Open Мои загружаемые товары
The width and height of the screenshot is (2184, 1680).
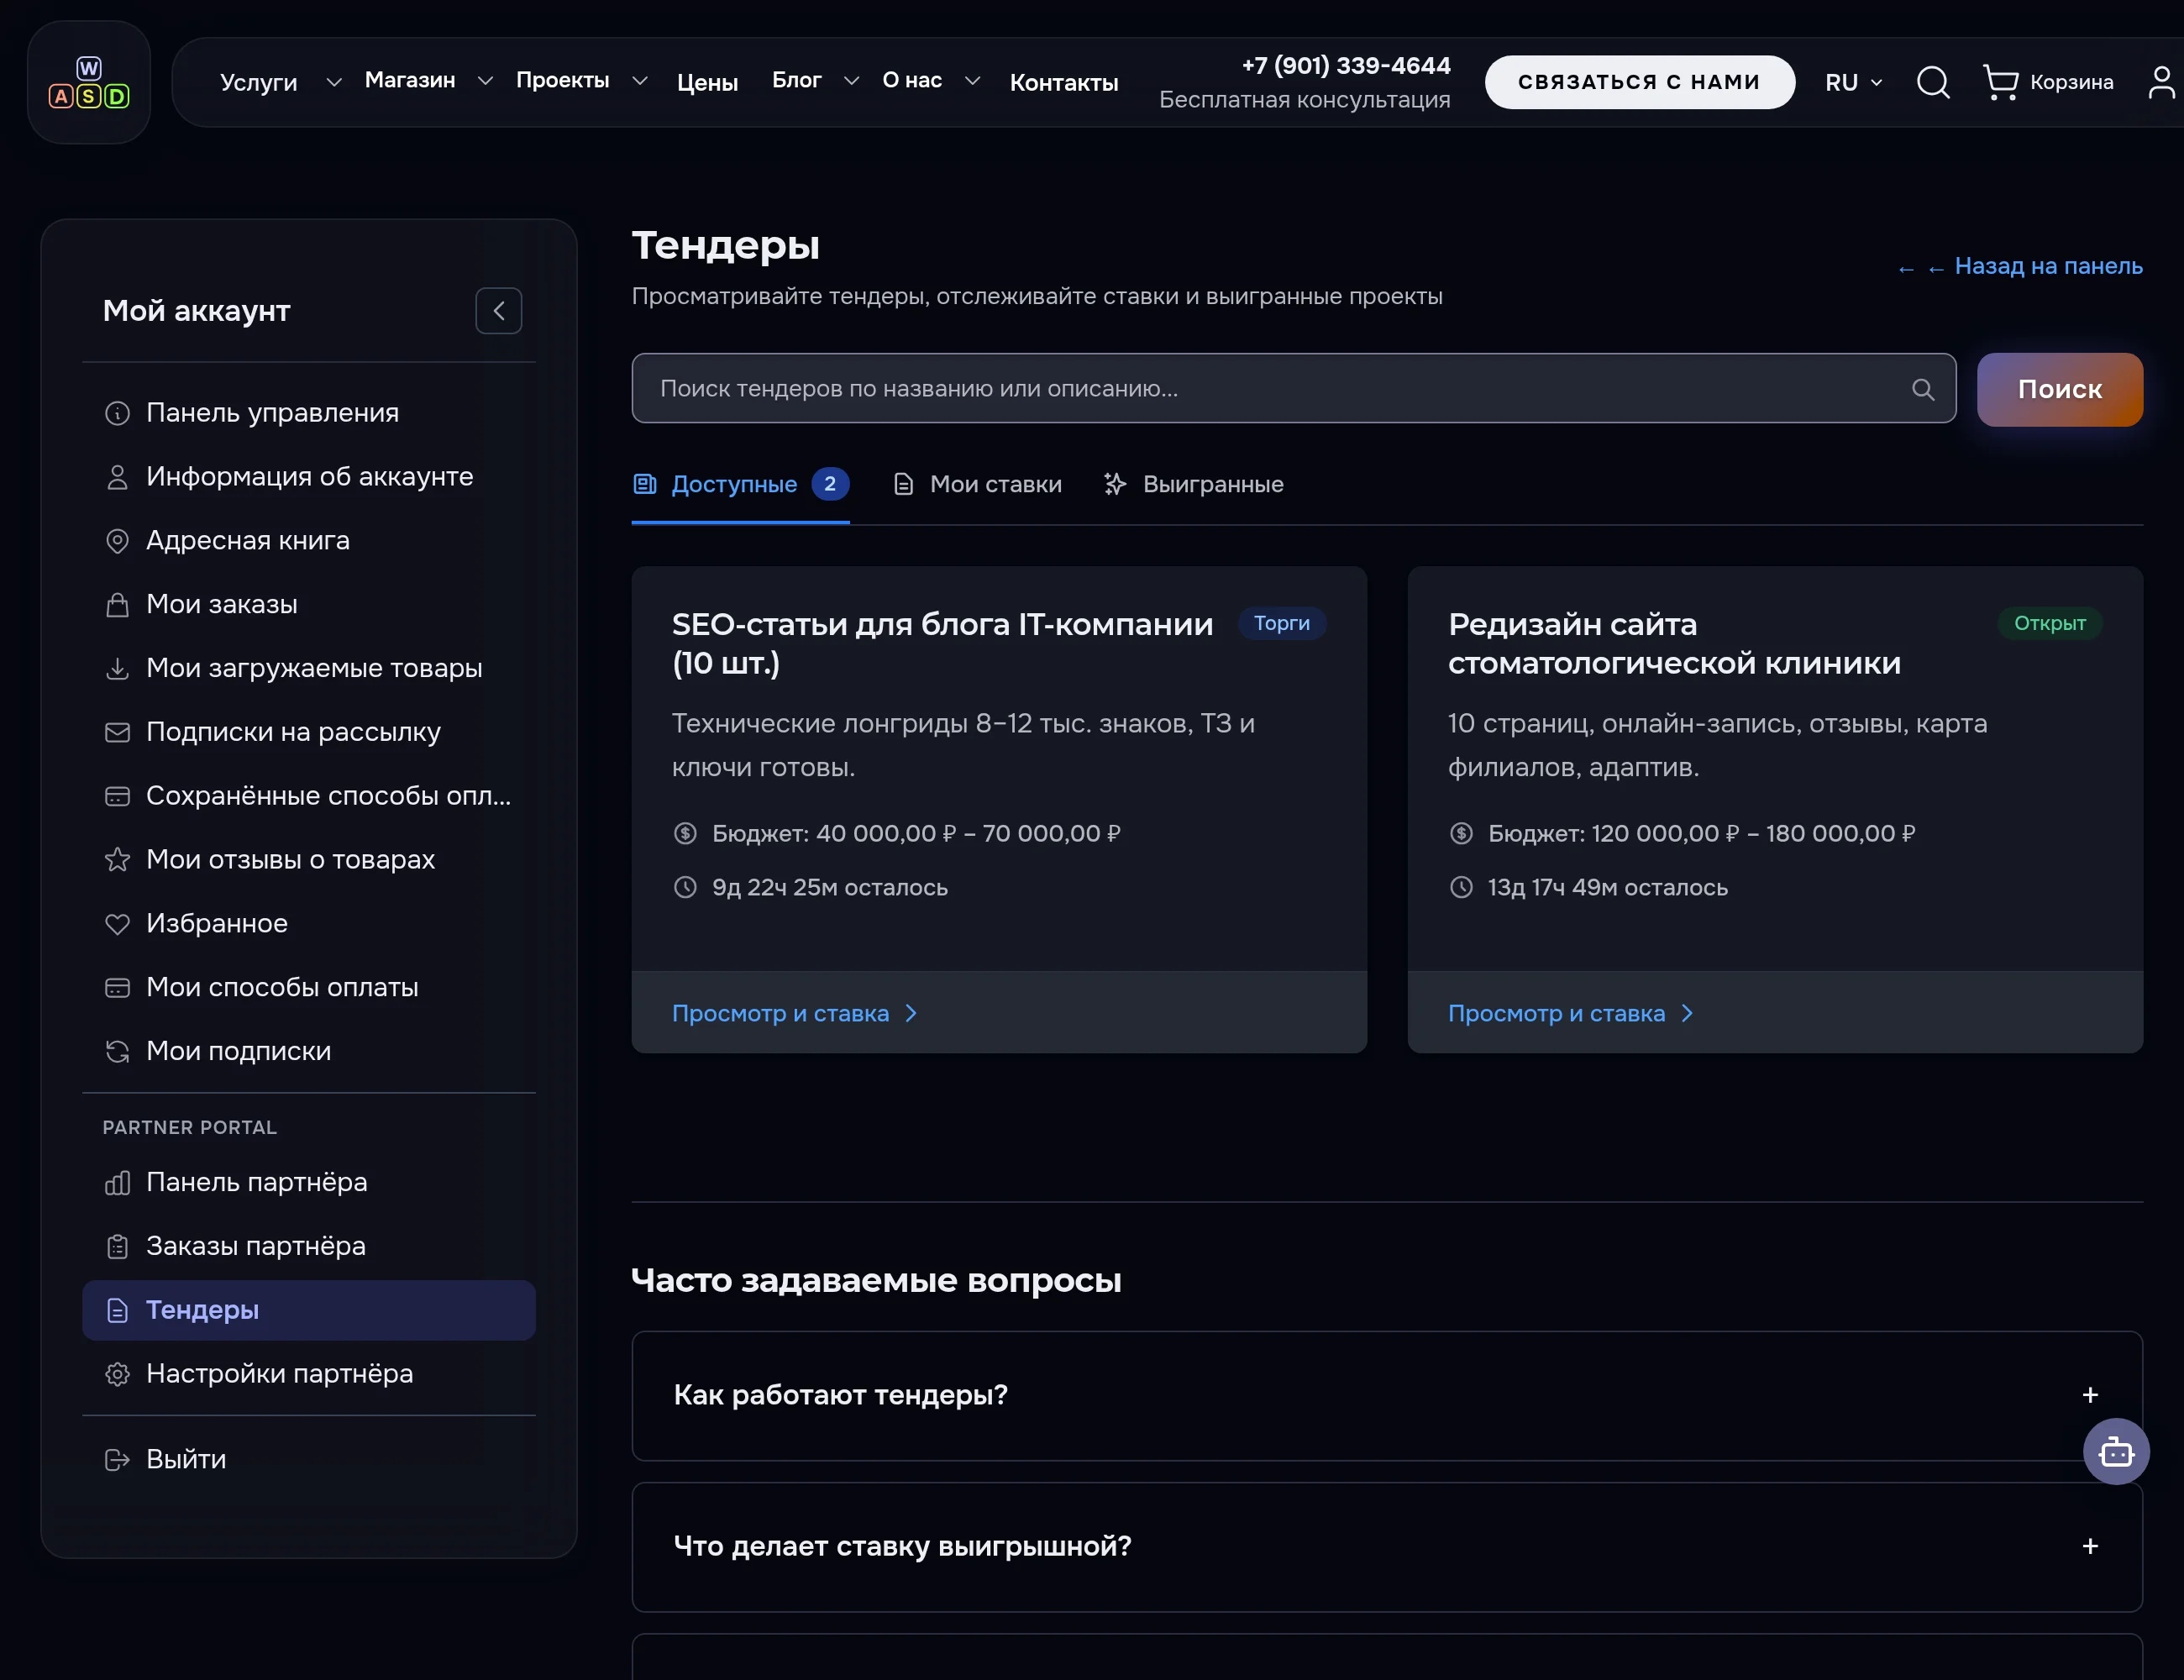pyautogui.click(x=309, y=668)
